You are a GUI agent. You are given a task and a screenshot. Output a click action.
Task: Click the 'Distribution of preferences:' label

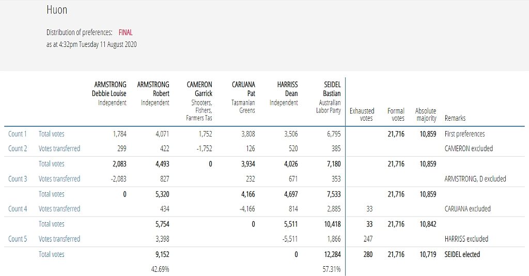tap(79, 33)
